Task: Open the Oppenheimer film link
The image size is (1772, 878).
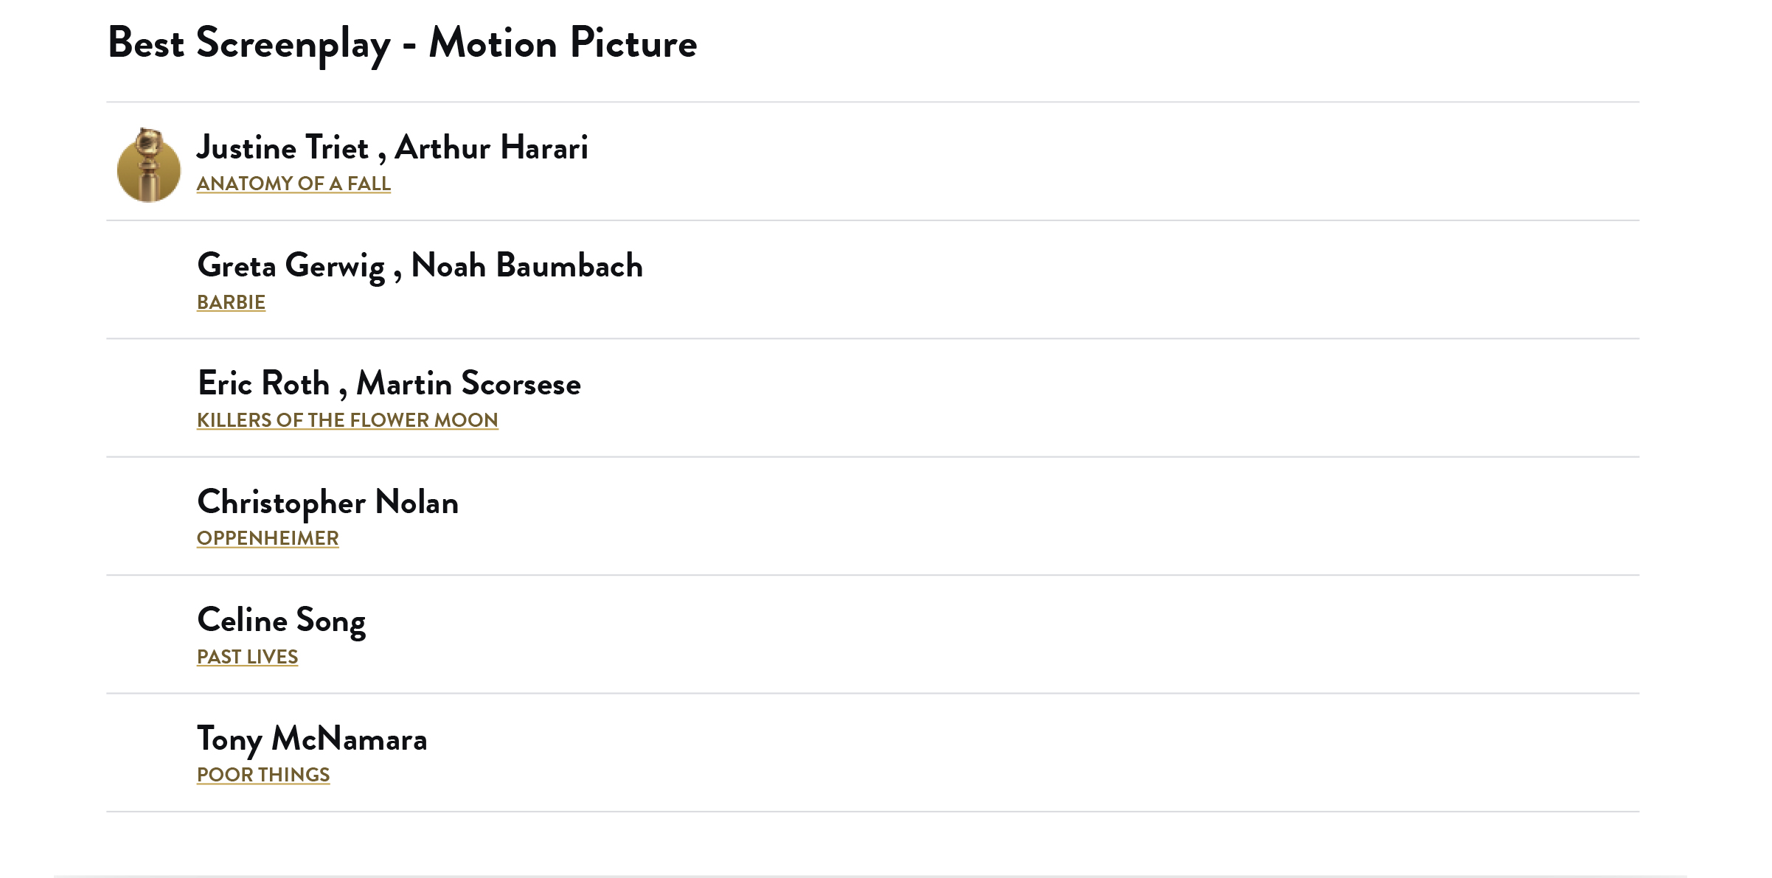Action: [268, 538]
